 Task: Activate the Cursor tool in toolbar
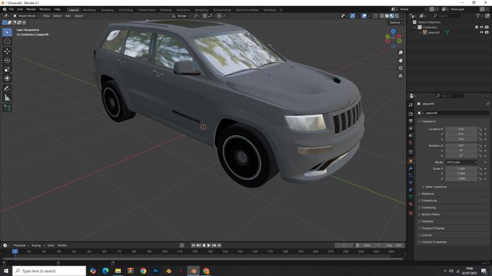click(7, 41)
